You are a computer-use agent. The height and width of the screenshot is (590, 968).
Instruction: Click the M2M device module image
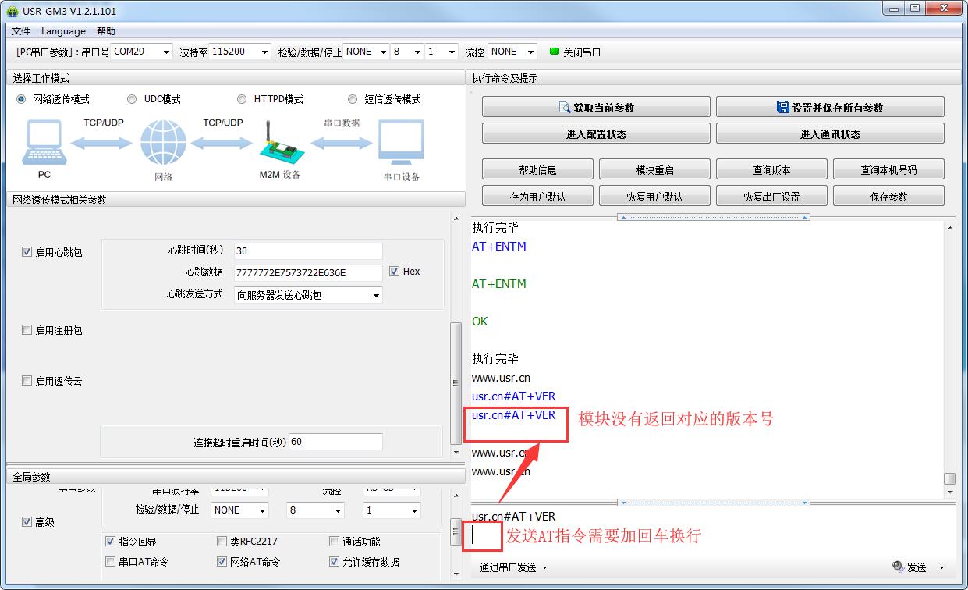pos(278,144)
